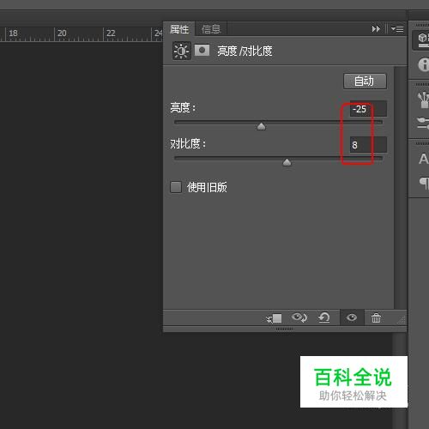This screenshot has width=429, height=429.
Task: Enable the 使用旧版 checkbox
Action: tap(176, 187)
